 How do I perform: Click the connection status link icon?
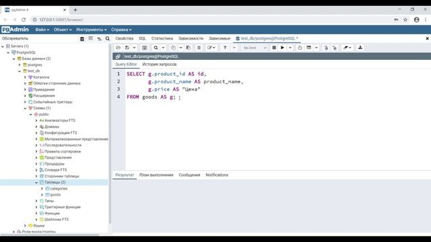(x=118, y=56)
